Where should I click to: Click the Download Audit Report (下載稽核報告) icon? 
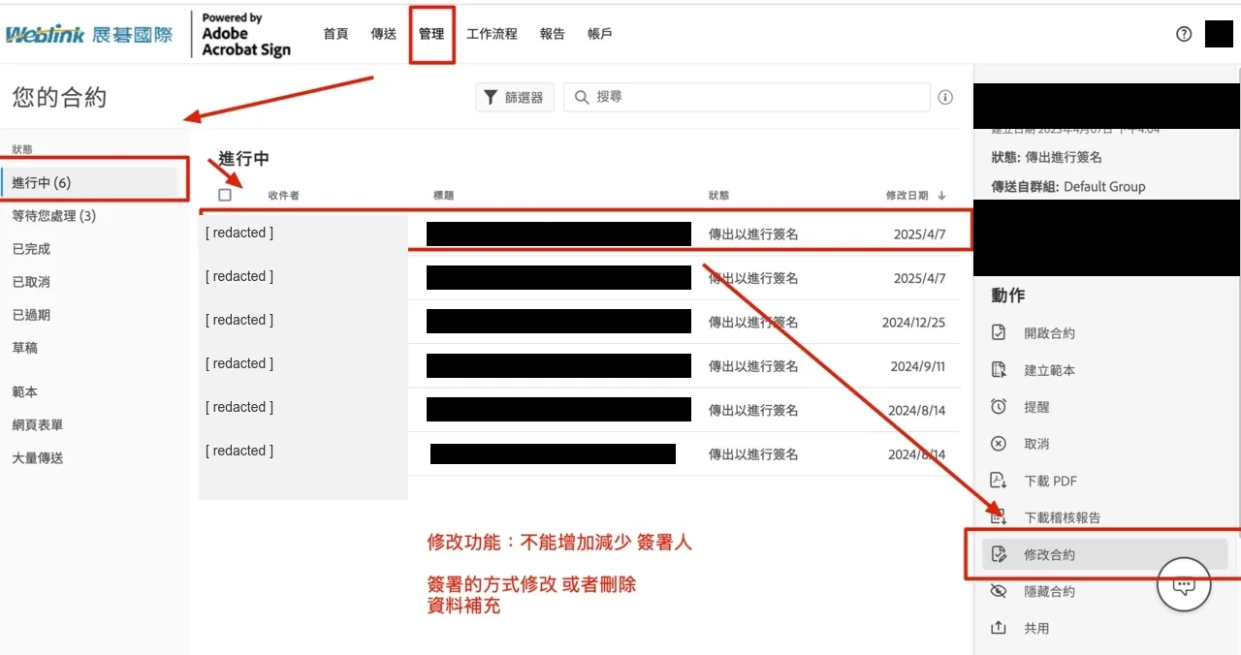click(x=999, y=516)
